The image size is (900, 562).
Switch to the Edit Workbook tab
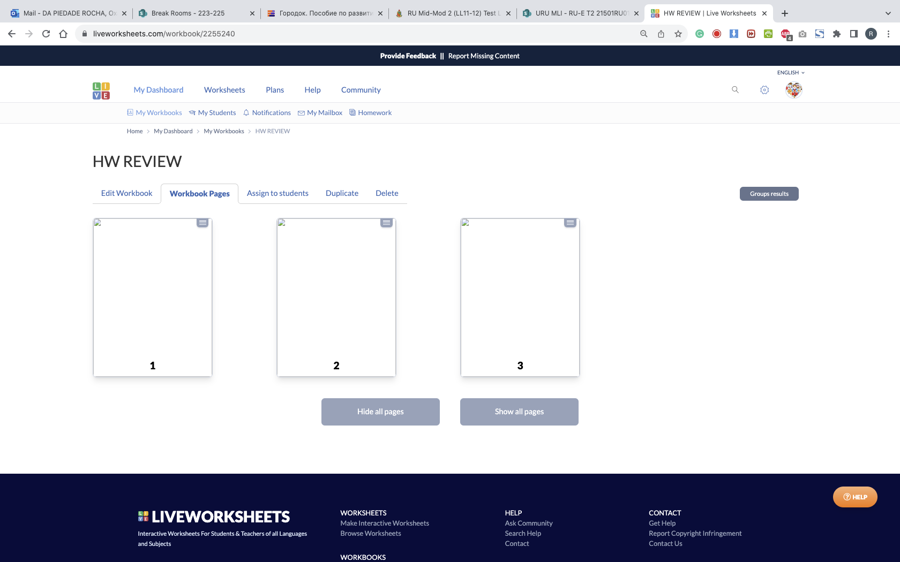pos(126,193)
